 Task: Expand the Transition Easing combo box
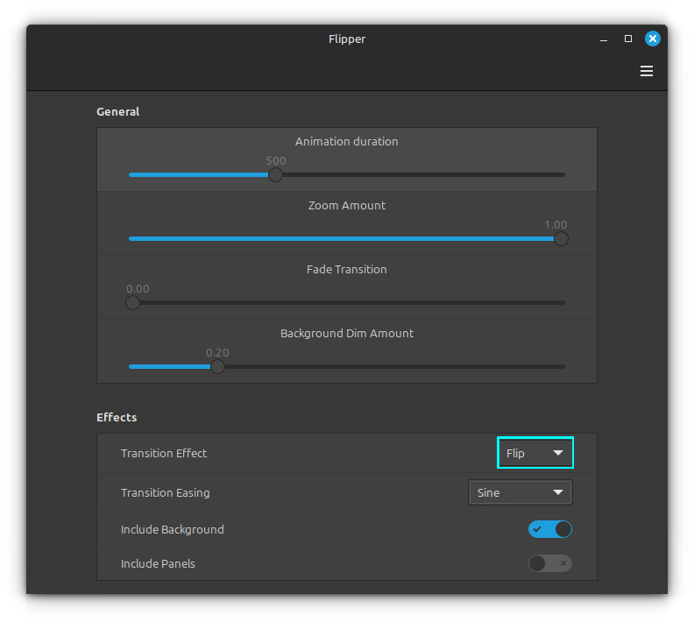(520, 492)
